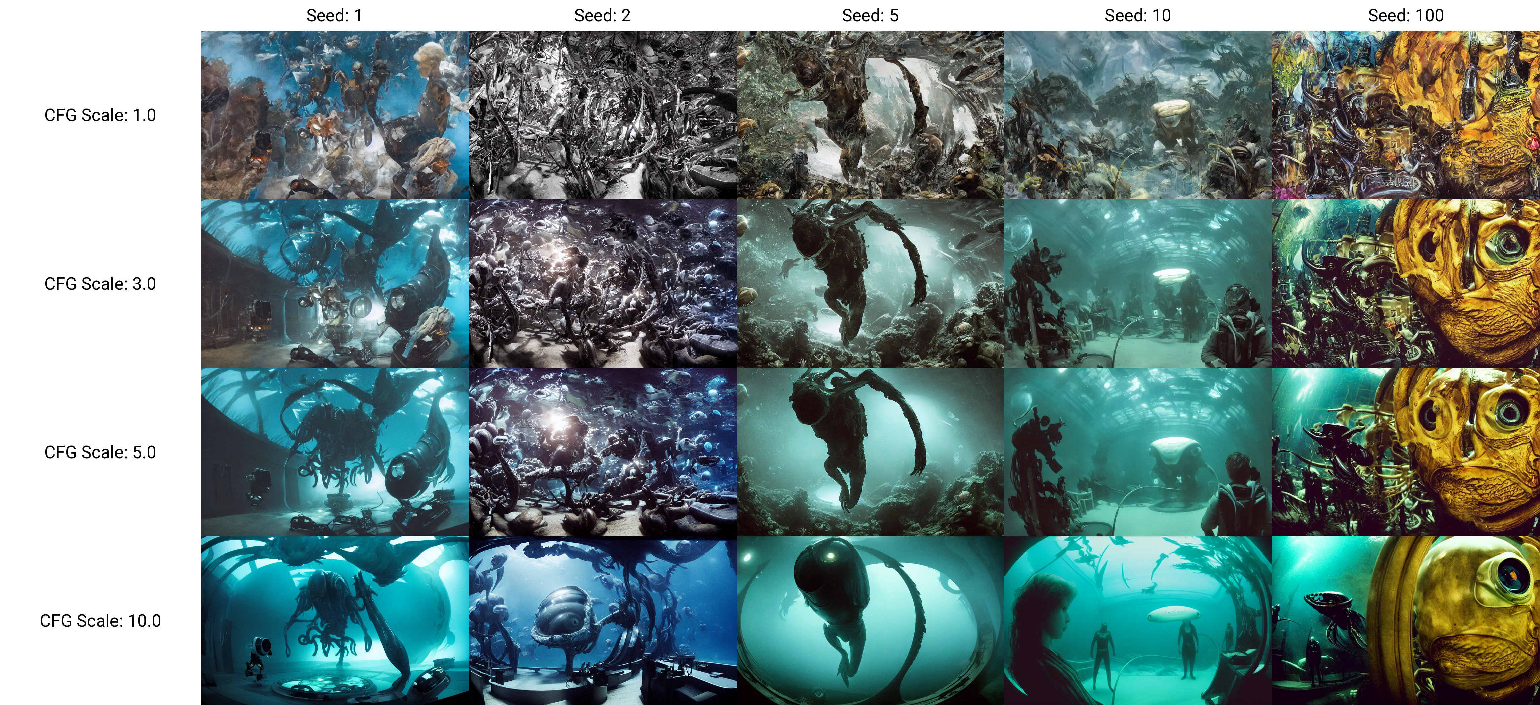This screenshot has width=1540, height=705.
Task: Open the Seed 10, CFG 5.0 tunnel image
Action: click(1138, 452)
